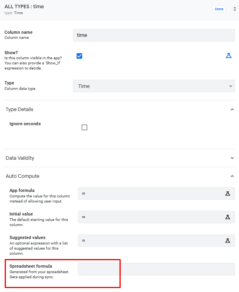Click the Data Validity section heading

tap(20, 158)
